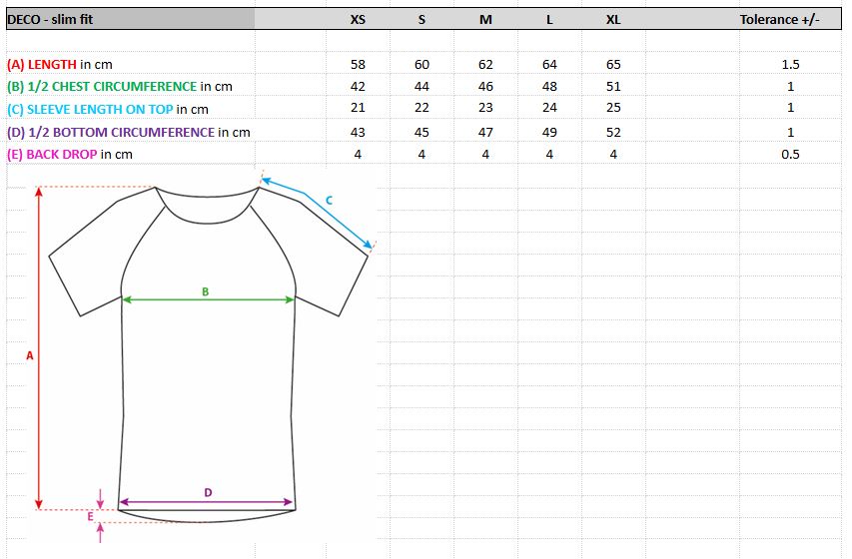Select the XS size column header
852x559 pixels.
(x=358, y=20)
